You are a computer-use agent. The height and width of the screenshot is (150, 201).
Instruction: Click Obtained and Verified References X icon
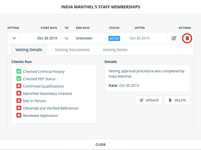coord(19,108)
